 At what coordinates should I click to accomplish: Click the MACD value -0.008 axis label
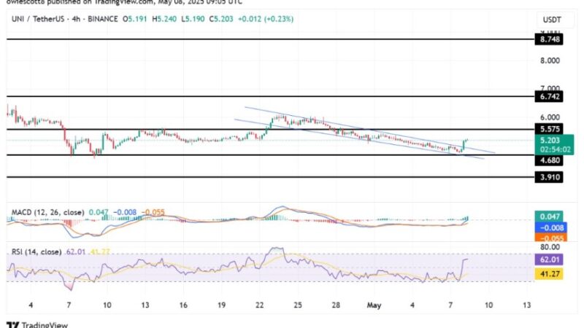tap(551, 227)
